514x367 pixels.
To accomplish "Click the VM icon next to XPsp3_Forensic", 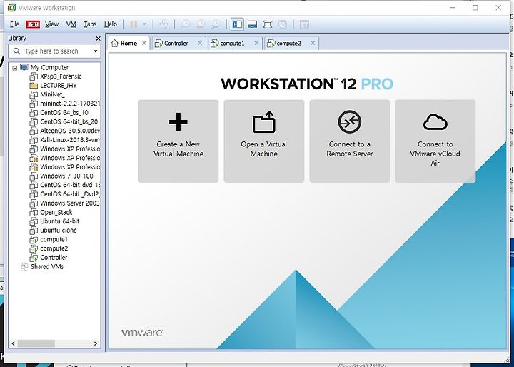I will click(34, 76).
